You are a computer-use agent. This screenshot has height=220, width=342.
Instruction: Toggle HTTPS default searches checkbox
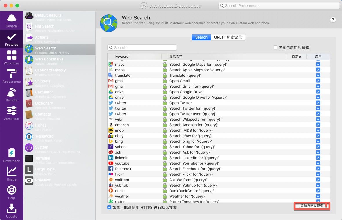click(109, 207)
